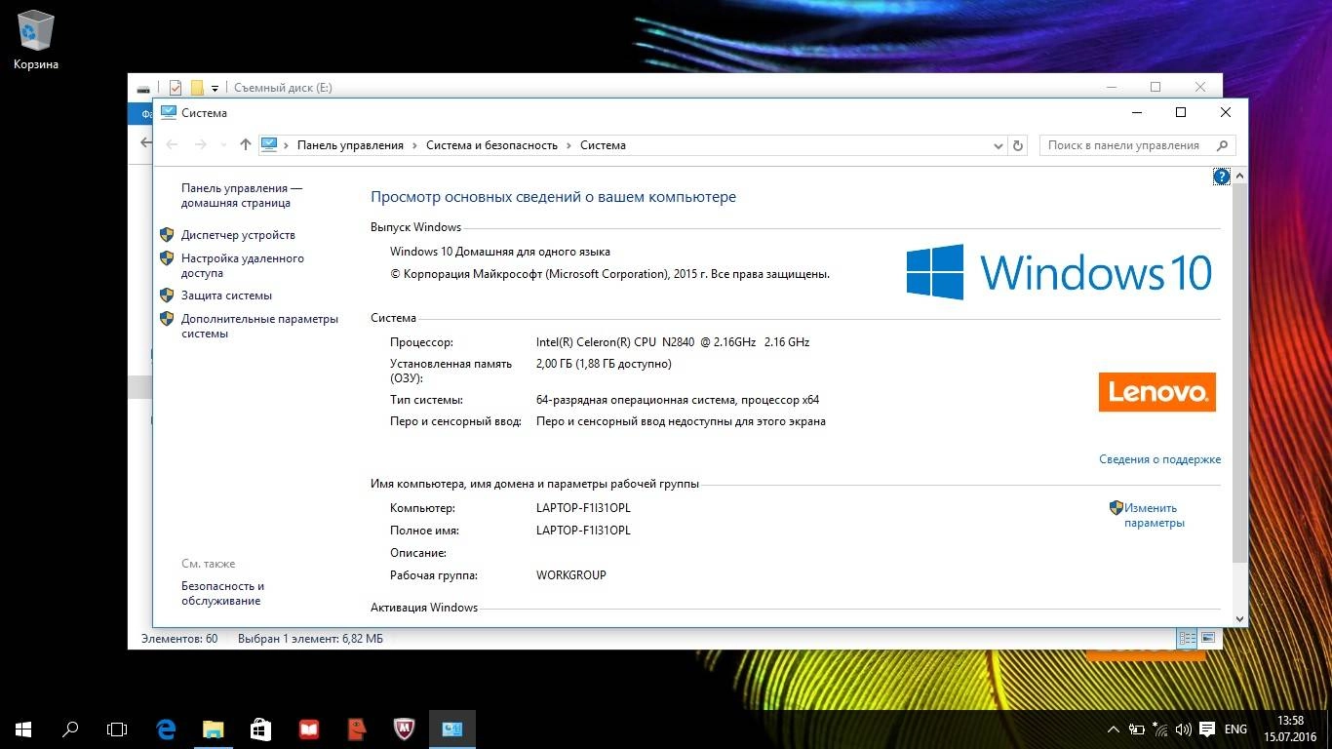Open the address bar history dropdown
The width and height of the screenshot is (1332, 749).
[x=998, y=145]
